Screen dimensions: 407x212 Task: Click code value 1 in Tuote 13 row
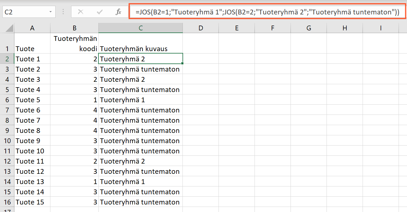[74, 182]
